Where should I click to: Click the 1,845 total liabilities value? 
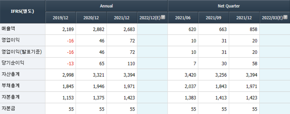(x=68, y=87)
